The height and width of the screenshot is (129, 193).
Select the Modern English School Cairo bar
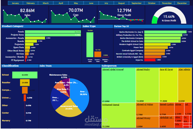click(x=157, y=44)
